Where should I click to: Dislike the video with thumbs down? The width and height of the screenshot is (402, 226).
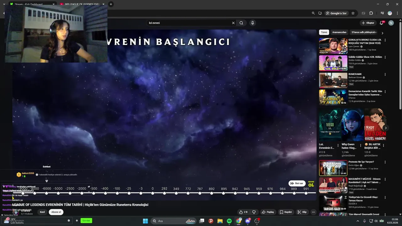[x=254, y=212]
